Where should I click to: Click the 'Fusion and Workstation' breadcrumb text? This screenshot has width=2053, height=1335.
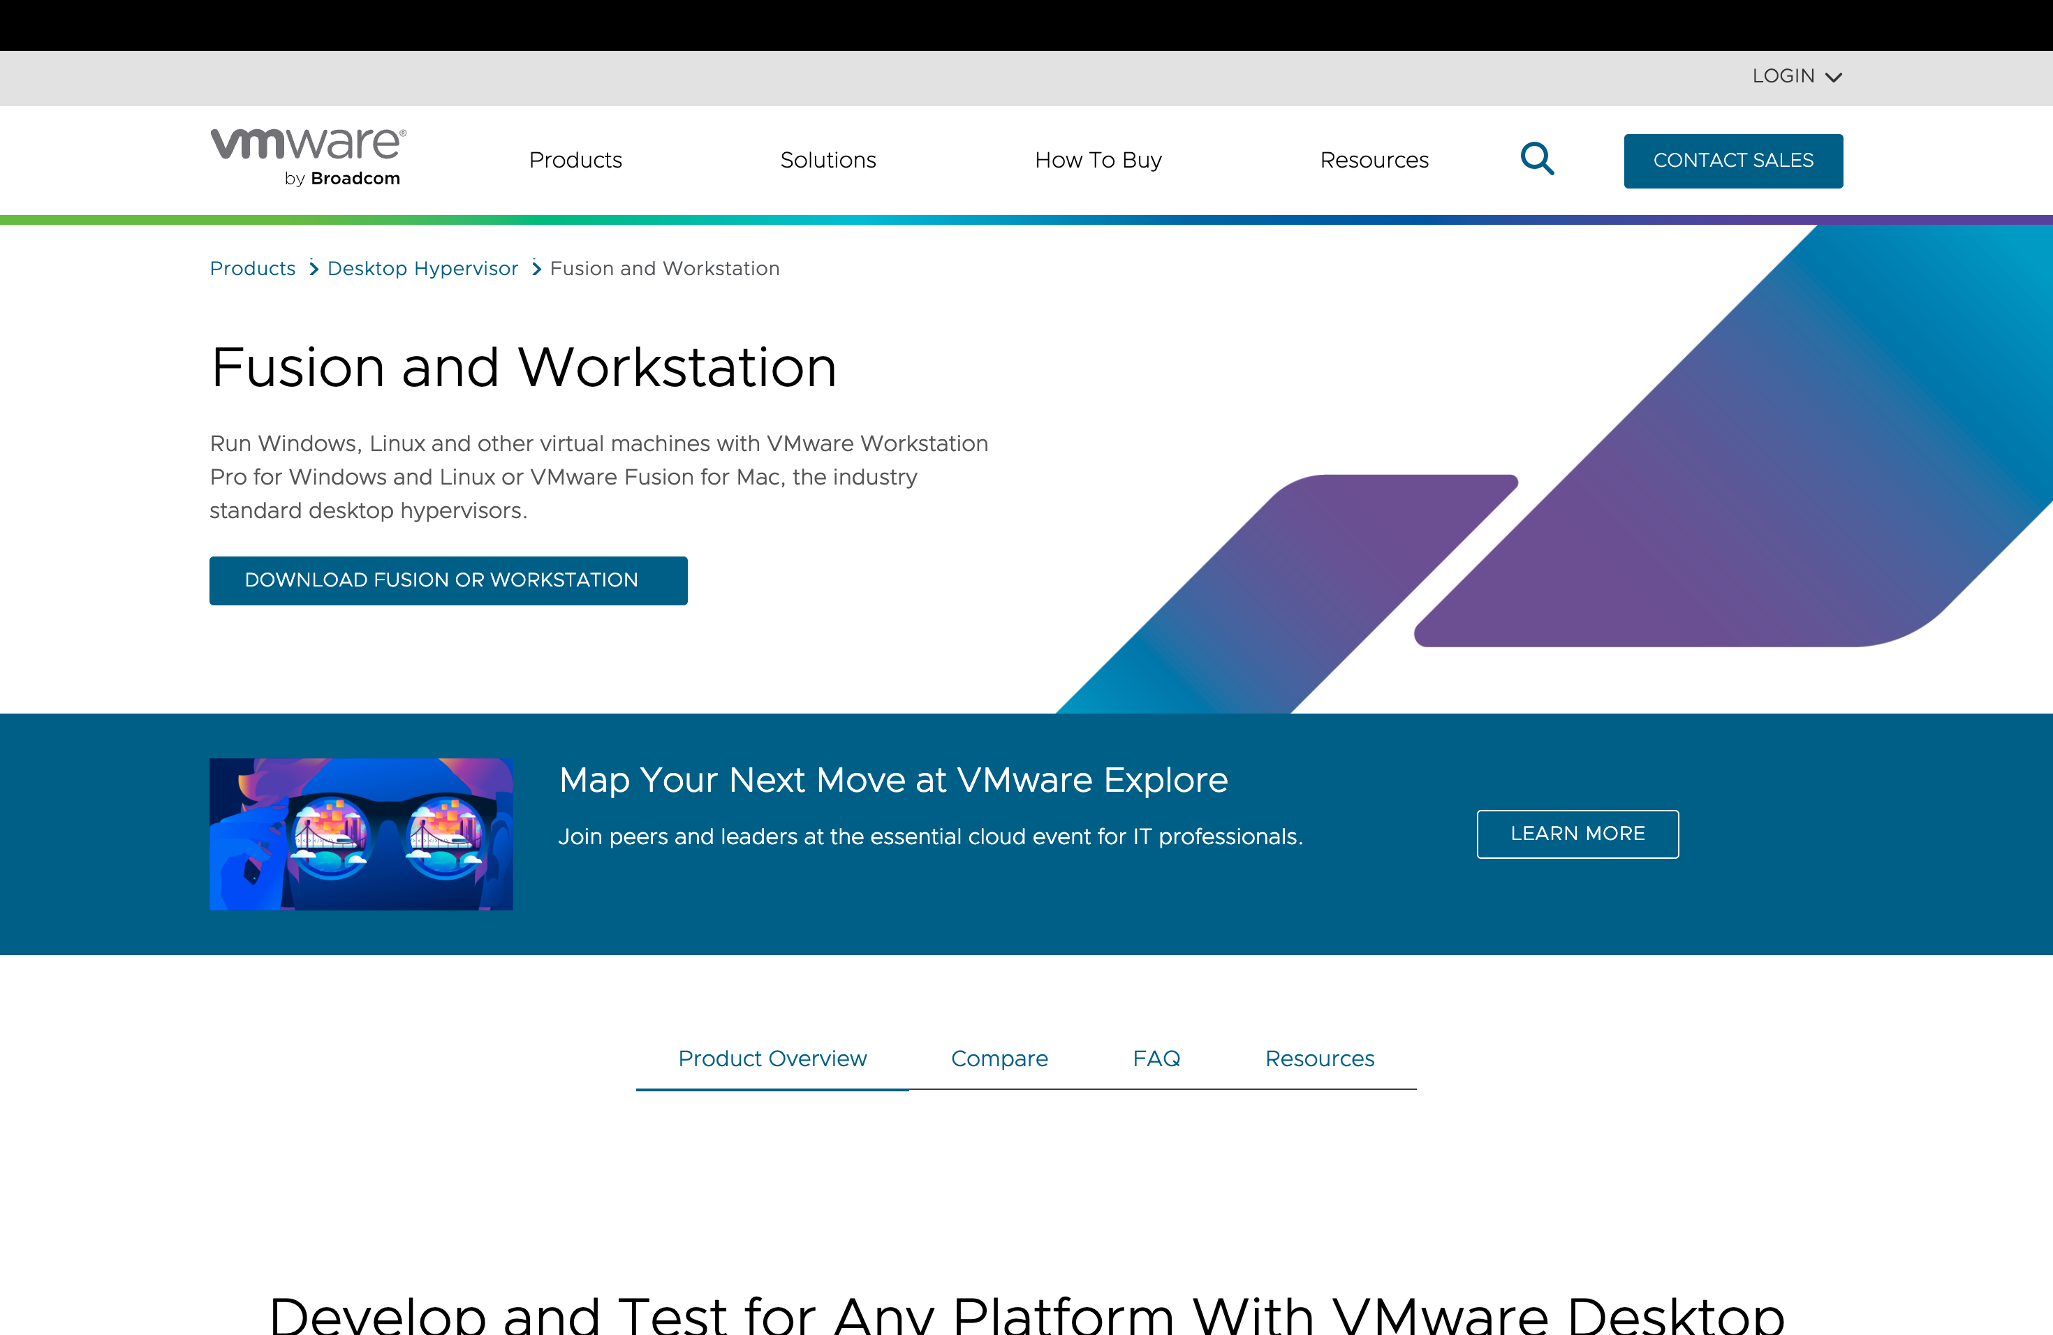coord(664,268)
